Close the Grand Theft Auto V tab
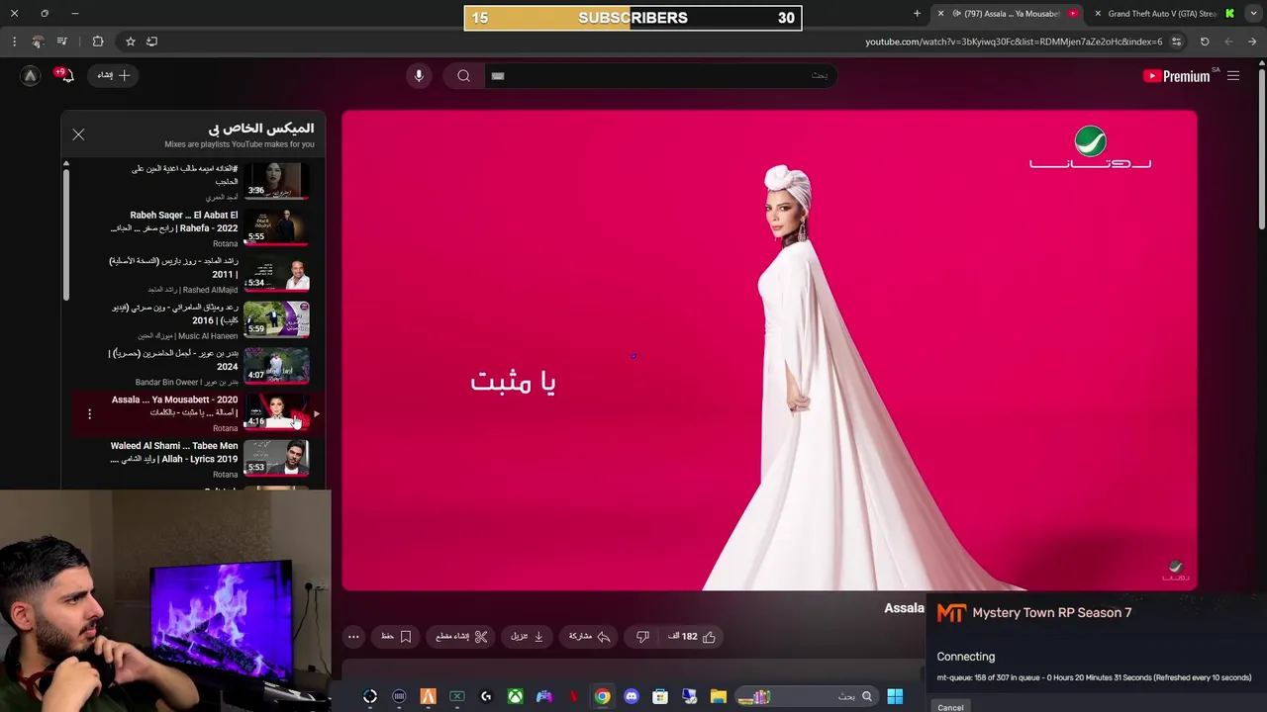1267x712 pixels. (x=1098, y=14)
